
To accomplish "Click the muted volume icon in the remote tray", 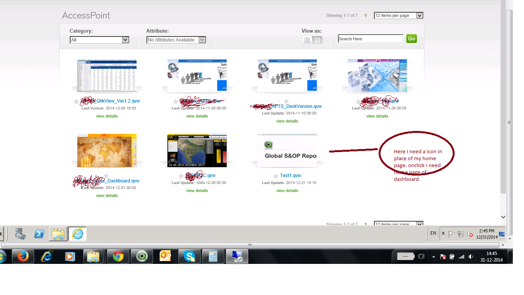I will pyautogui.click(x=469, y=234).
